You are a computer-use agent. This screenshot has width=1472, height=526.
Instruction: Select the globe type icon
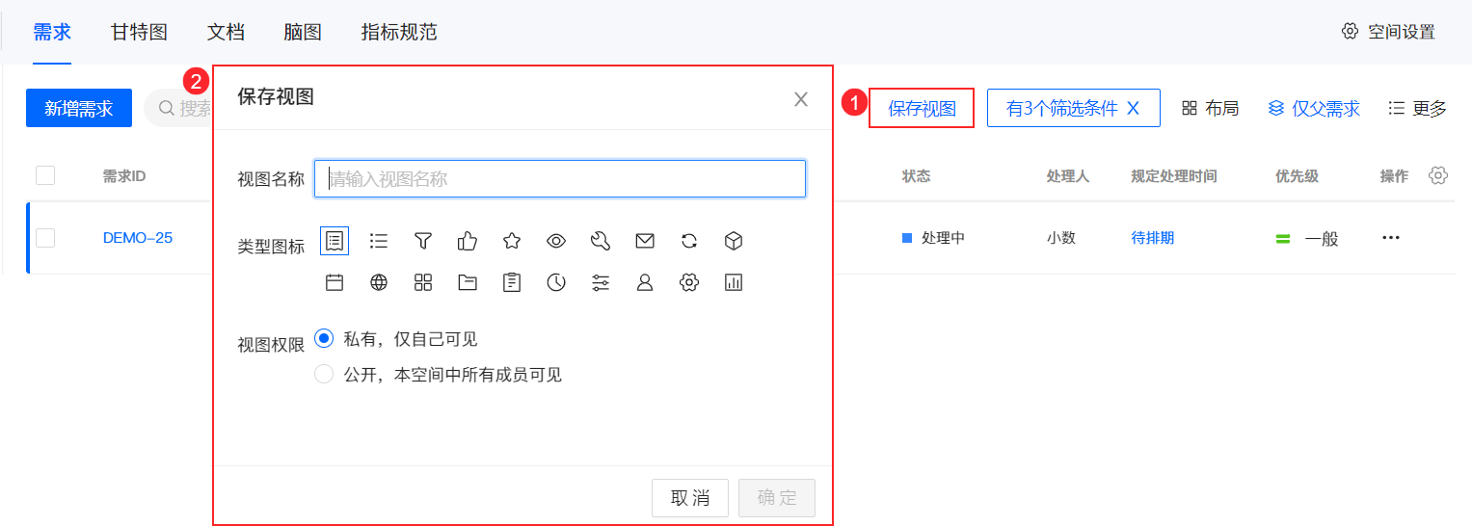pos(379,282)
